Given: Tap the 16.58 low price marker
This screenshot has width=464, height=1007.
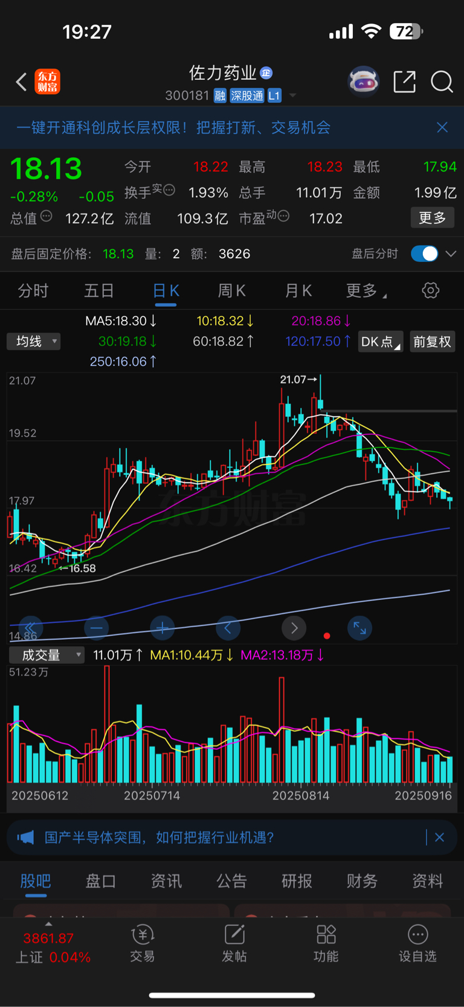Looking at the screenshot, I should point(77,568).
